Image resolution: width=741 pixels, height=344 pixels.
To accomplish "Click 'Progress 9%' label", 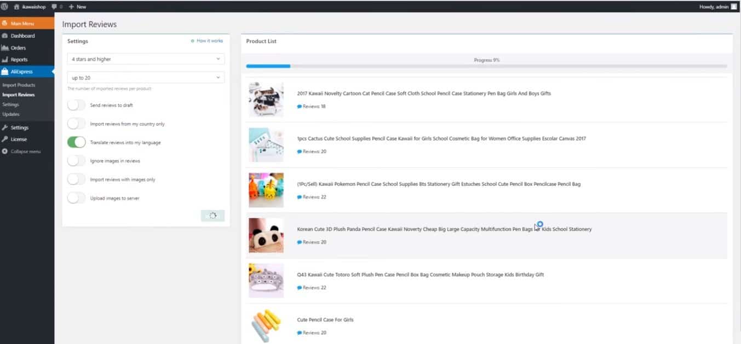I will [x=486, y=60].
